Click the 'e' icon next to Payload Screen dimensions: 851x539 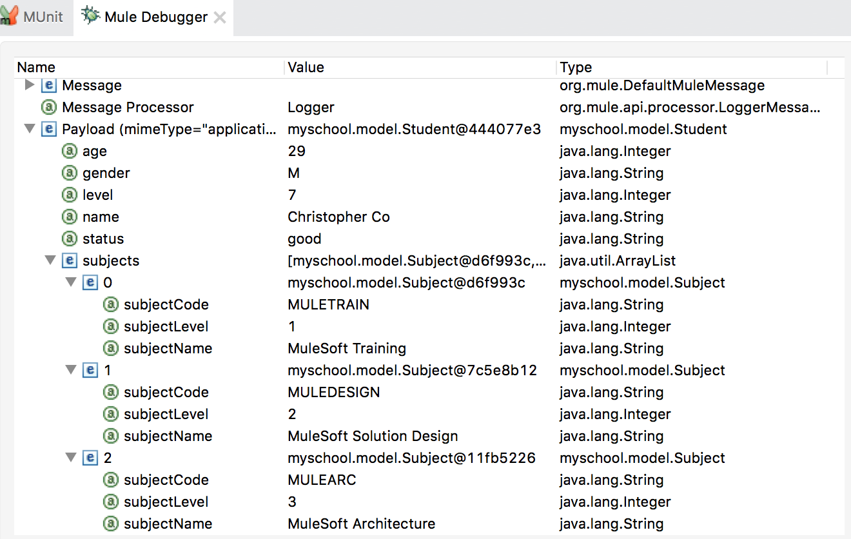pyautogui.click(x=48, y=129)
